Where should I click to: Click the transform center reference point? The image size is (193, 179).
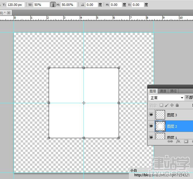(84, 103)
